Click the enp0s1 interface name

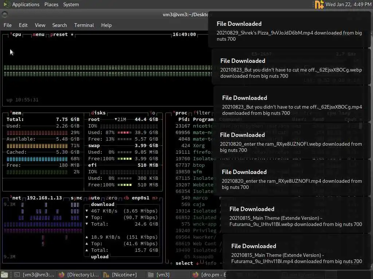coord(141,198)
